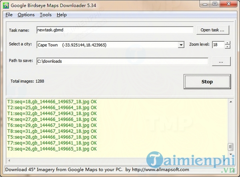Select log line T6:seq=29 gb_144467_149640
This screenshot has height=177, width=240.
coord(52,125)
